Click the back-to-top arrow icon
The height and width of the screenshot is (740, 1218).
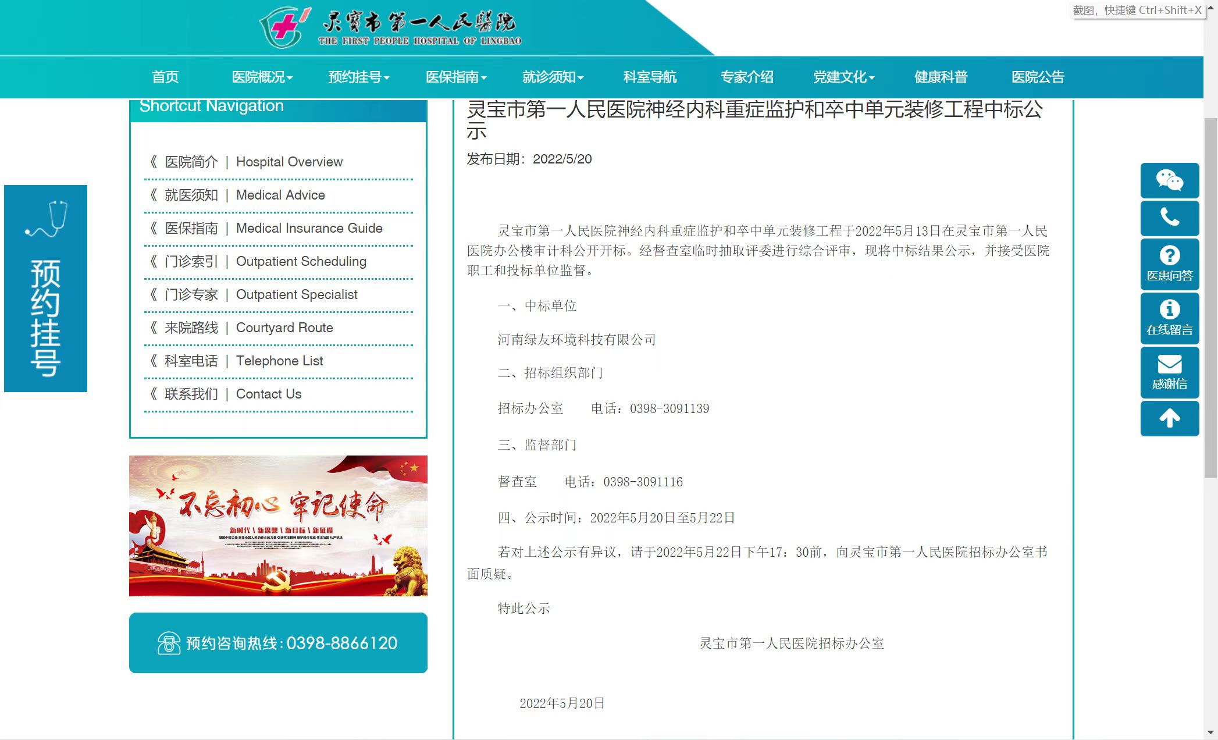tap(1169, 418)
